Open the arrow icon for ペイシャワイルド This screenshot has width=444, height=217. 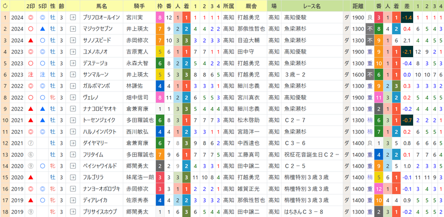click(x=73, y=166)
